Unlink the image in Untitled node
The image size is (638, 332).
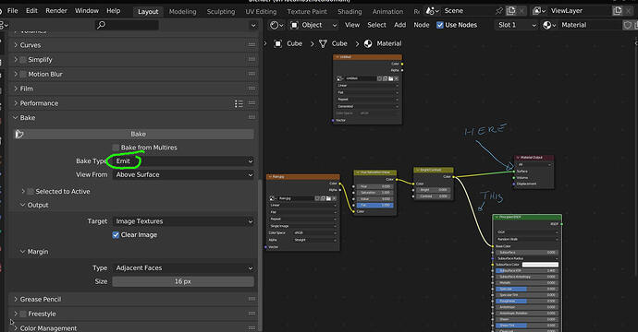[x=397, y=78]
